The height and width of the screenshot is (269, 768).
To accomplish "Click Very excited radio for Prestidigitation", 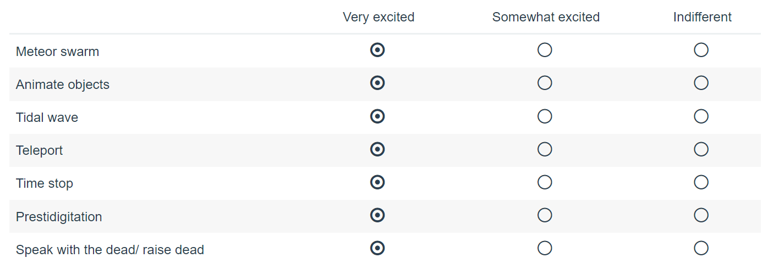I will click(x=377, y=215).
